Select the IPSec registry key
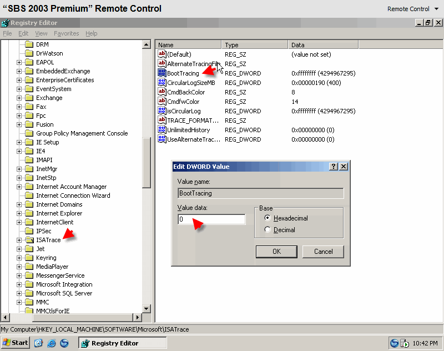The width and height of the screenshot is (444, 351). click(44, 231)
